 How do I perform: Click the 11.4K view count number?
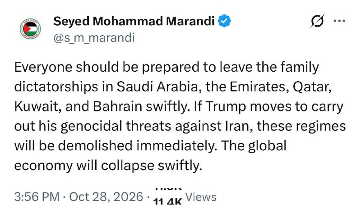point(167,202)
